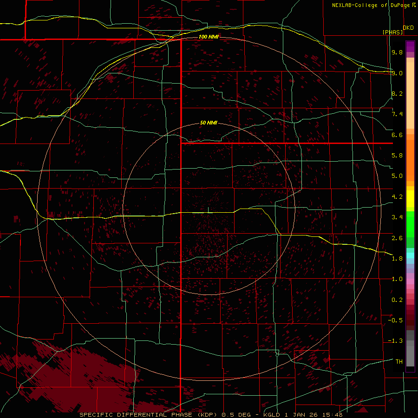The height and width of the screenshot is (418, 418).
Task: Click the 7.4 value on the color scale
Action: point(397,114)
